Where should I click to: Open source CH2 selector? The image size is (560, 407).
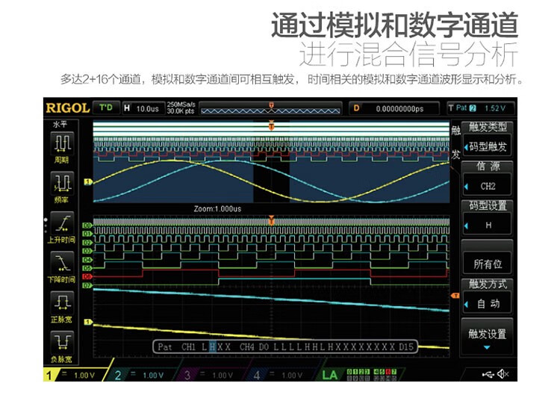pyautogui.click(x=487, y=186)
